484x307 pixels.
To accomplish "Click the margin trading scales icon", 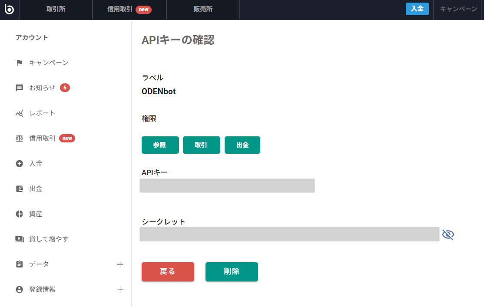I will coord(19,139).
